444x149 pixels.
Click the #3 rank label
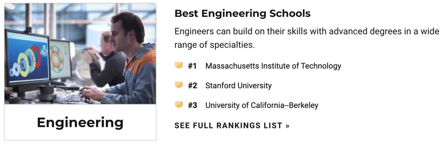coord(192,105)
